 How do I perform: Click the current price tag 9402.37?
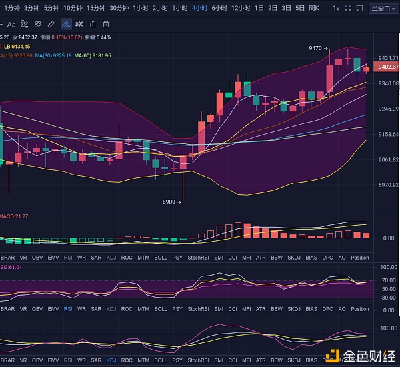(x=386, y=67)
